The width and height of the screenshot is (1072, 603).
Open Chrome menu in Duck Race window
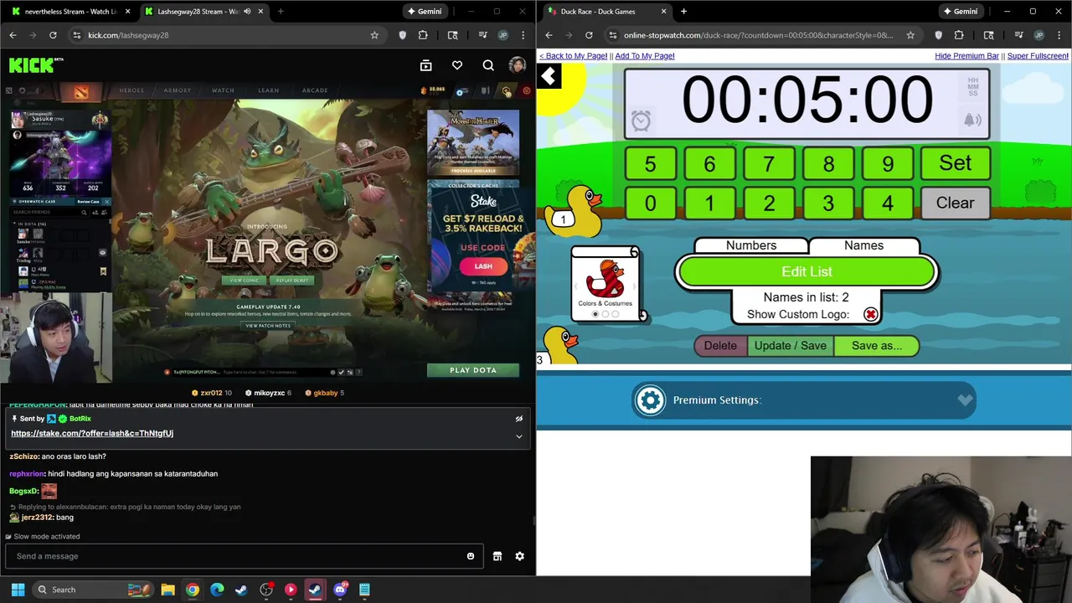[x=1058, y=35]
